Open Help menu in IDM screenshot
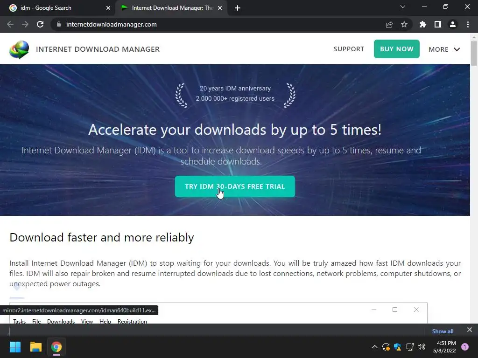Image resolution: width=478 pixels, height=358 pixels. [x=105, y=321]
